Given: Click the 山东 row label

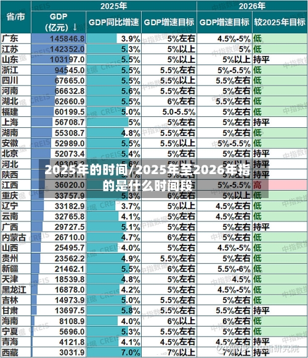Looking at the screenshot, I should 15,60.
